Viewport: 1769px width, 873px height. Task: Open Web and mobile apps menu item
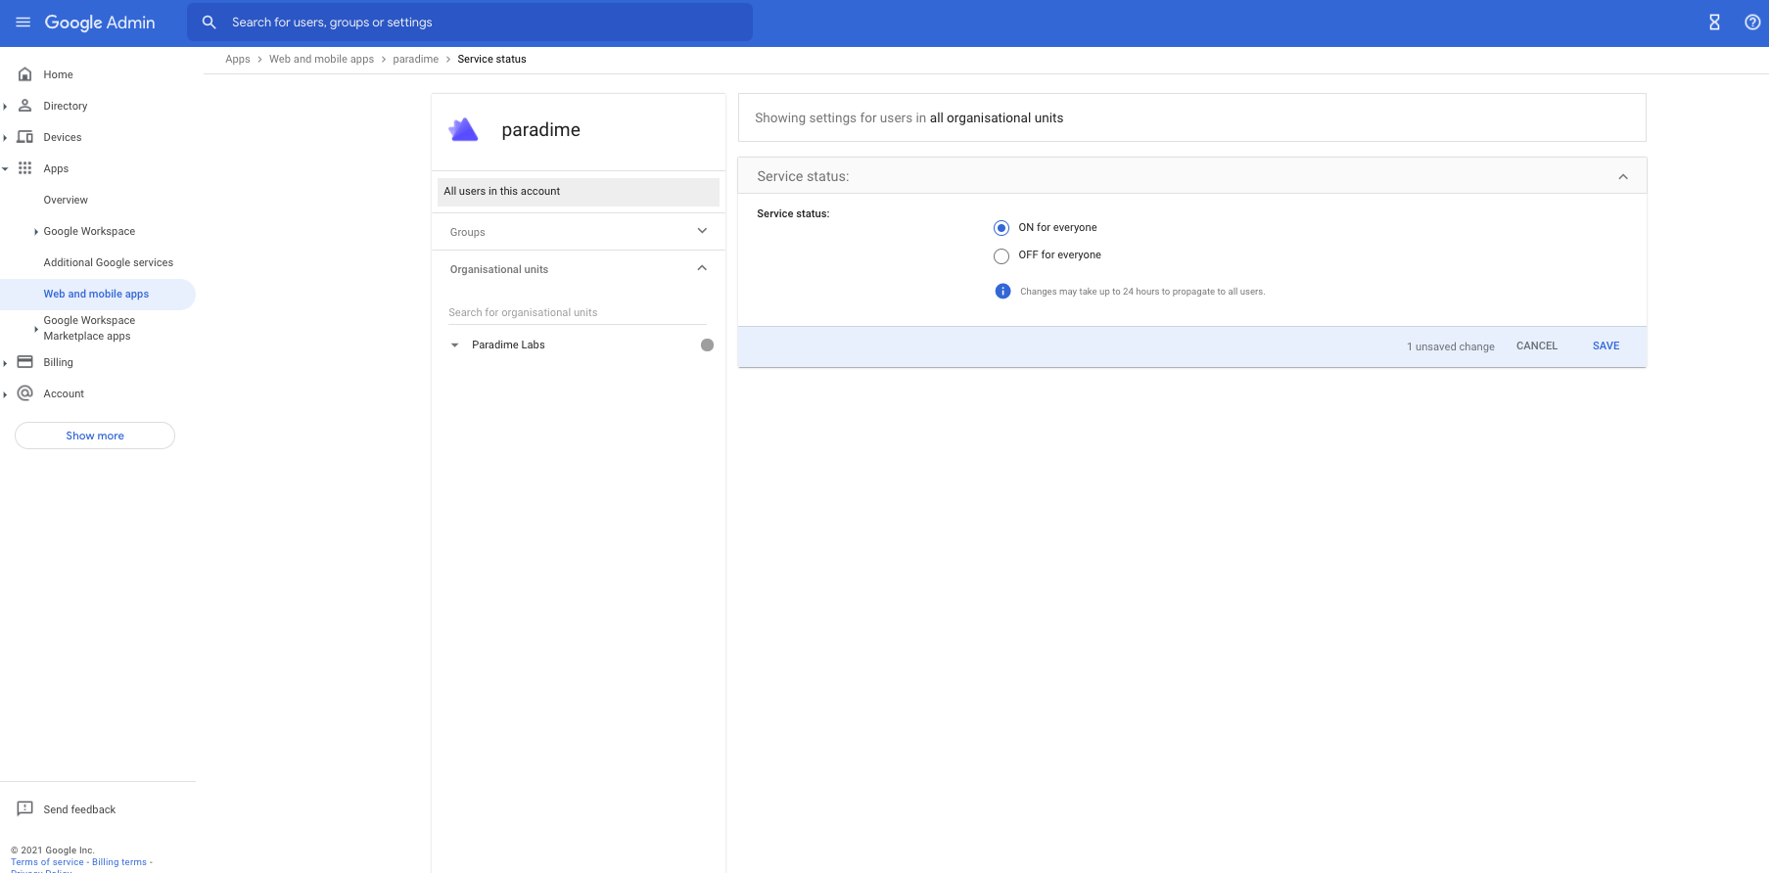point(96,294)
